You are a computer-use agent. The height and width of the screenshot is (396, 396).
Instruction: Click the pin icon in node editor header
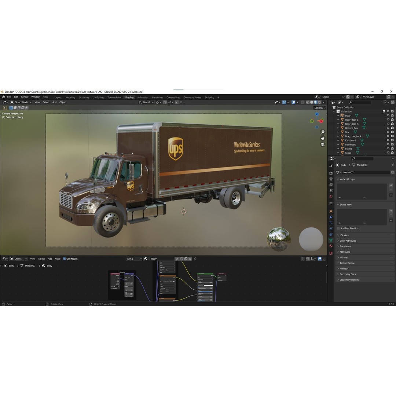point(195,259)
